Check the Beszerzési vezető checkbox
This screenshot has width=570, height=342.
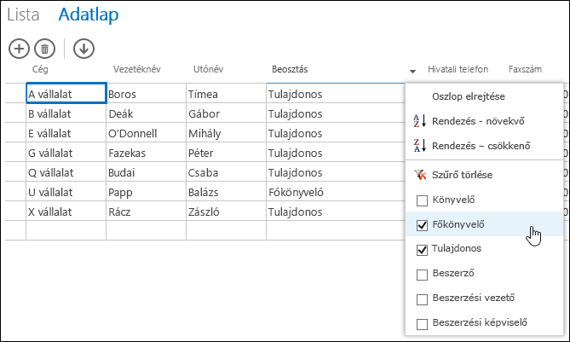pos(422,299)
